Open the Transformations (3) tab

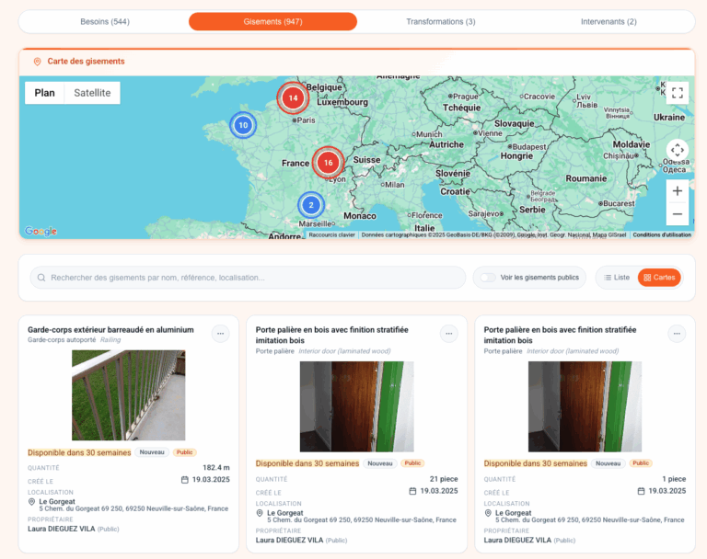coord(441,21)
